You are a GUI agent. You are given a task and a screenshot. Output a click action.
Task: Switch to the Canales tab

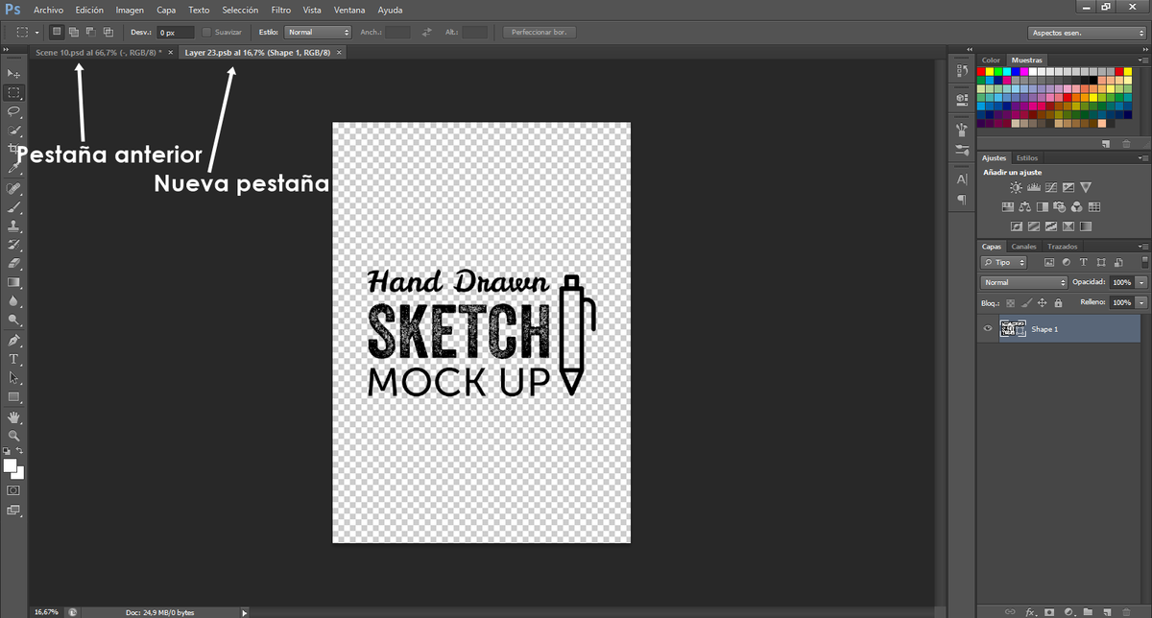pyautogui.click(x=1023, y=247)
